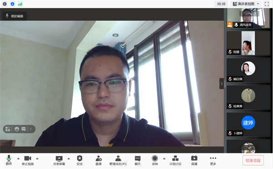Image resolution: width=273 pixels, height=169 pixels.
Task: Start recording with 录制 button
Action: pyautogui.click(x=155, y=160)
